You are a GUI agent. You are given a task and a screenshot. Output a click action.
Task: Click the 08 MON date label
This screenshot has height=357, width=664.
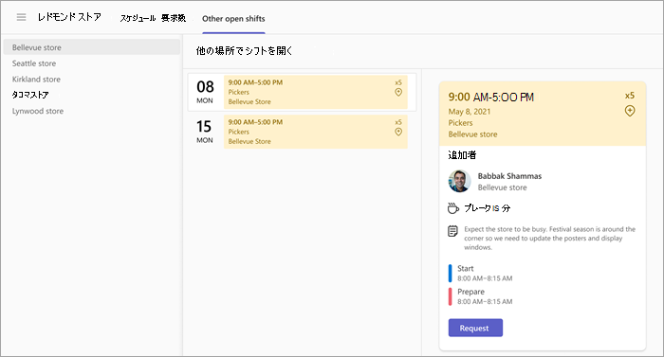pos(205,92)
